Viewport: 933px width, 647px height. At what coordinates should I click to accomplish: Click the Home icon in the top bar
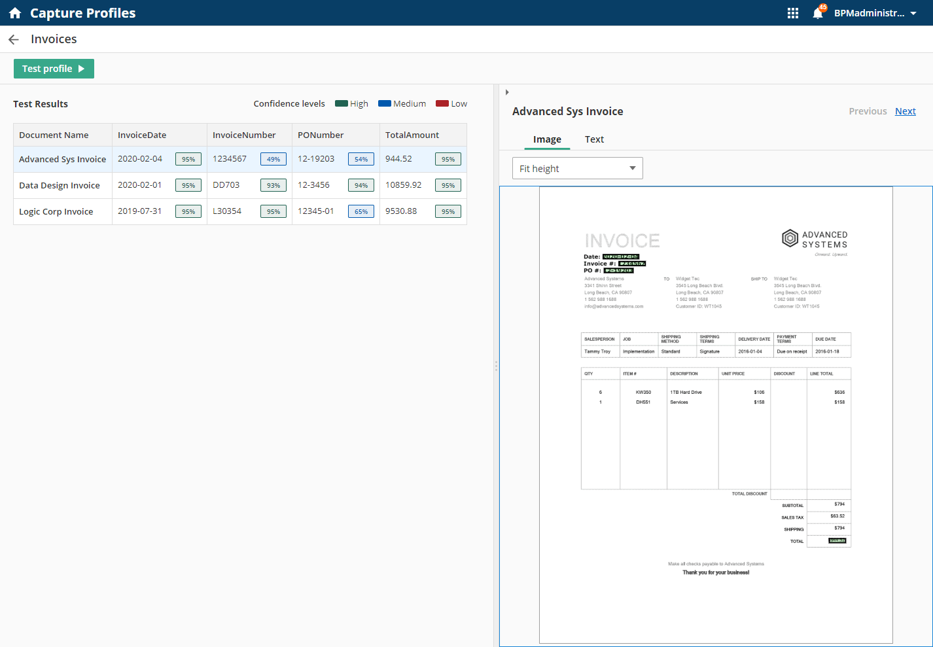14,12
